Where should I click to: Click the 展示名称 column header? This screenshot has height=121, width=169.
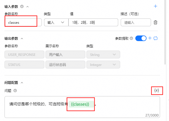point(52,46)
